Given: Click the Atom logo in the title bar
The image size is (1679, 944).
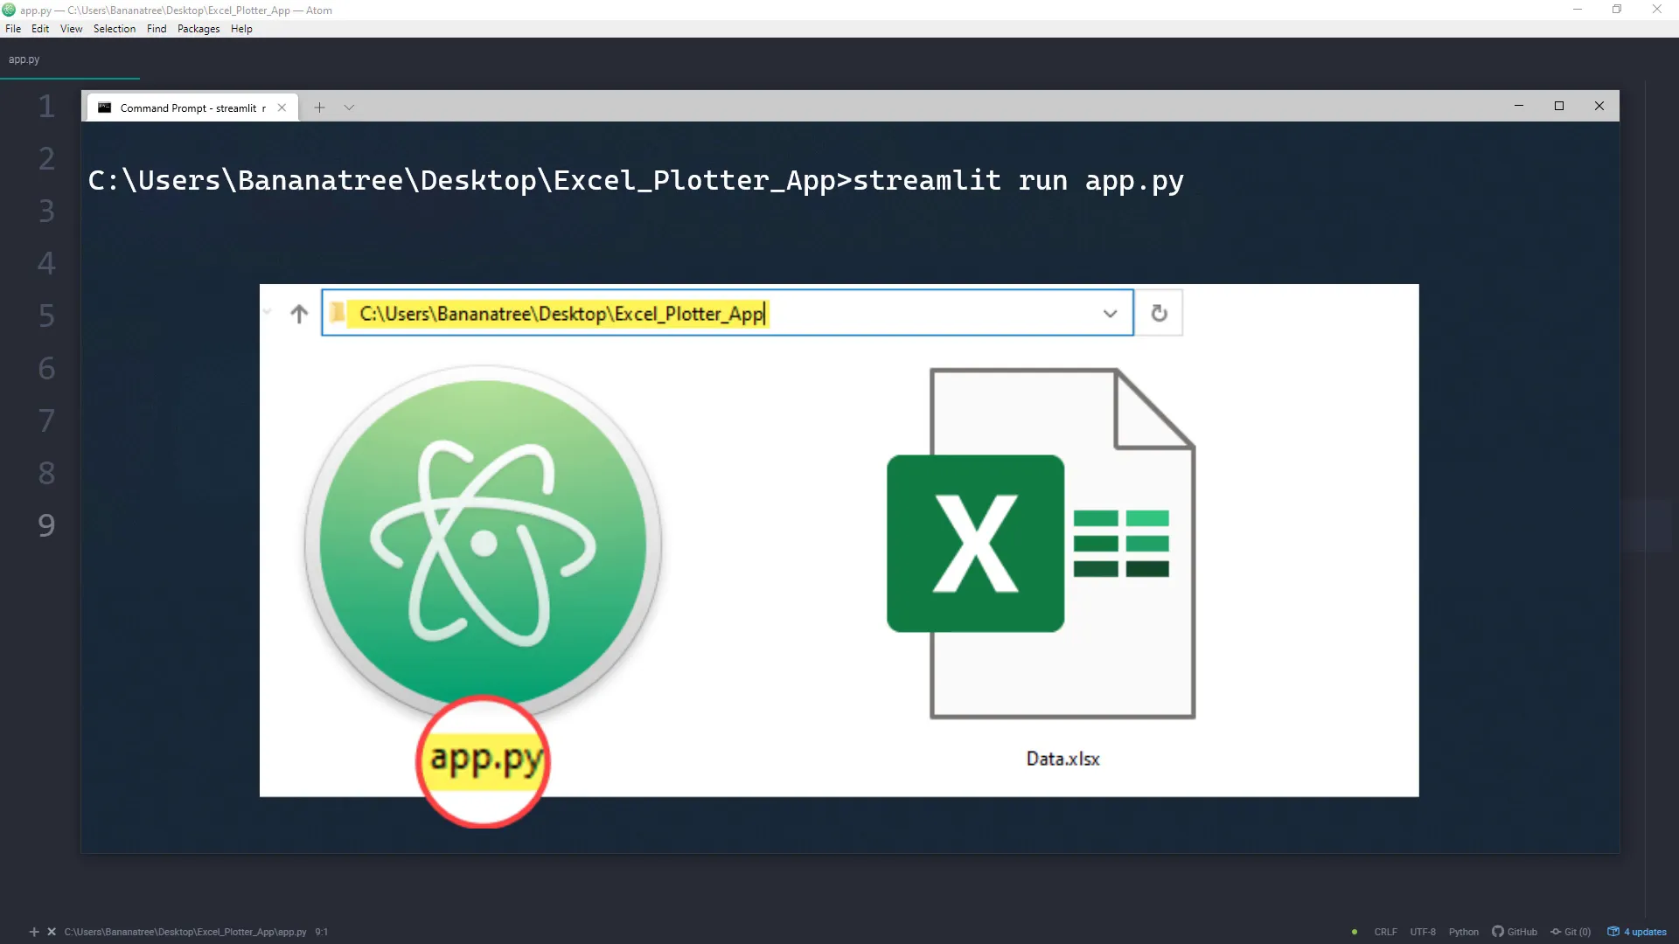Looking at the screenshot, I should tap(9, 10).
